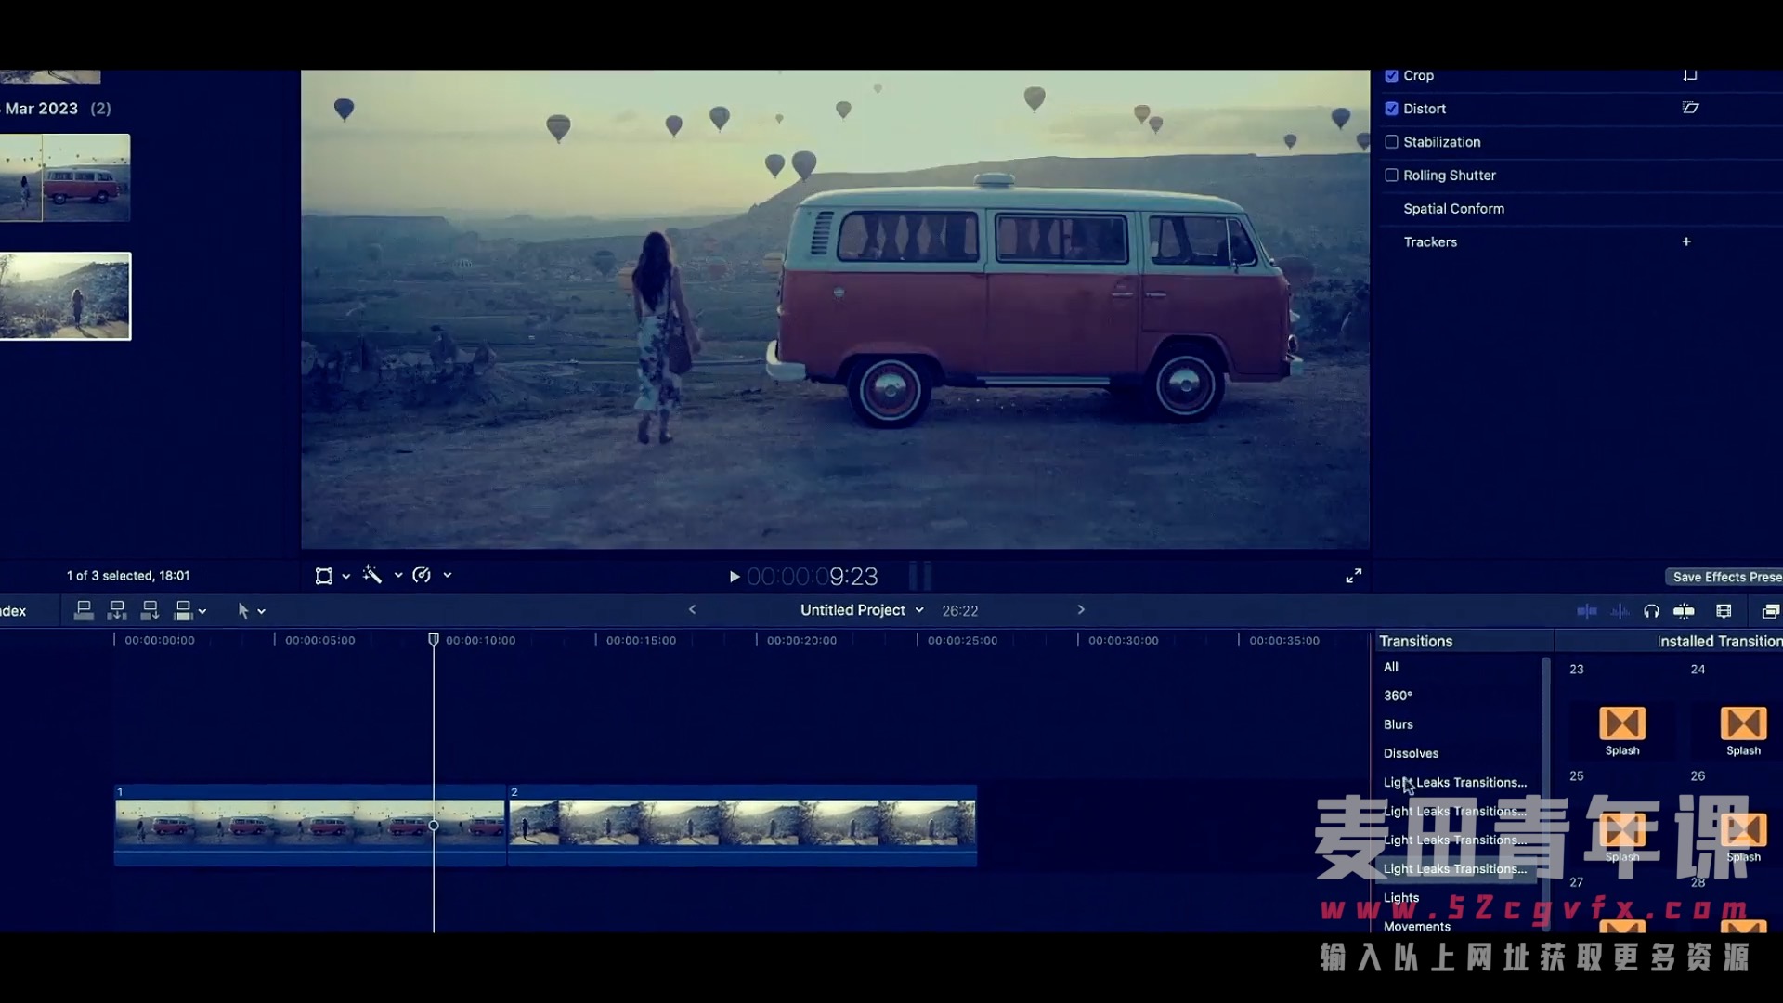1783x1003 pixels.
Task: Add a tracker with the plus icon
Action: [x=1686, y=242]
